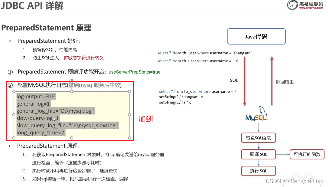
Task: Click the green useServerPrepStmts=true text
Action: click(x=134, y=72)
